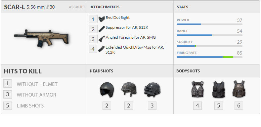Click the Stability value 29

(239, 42)
